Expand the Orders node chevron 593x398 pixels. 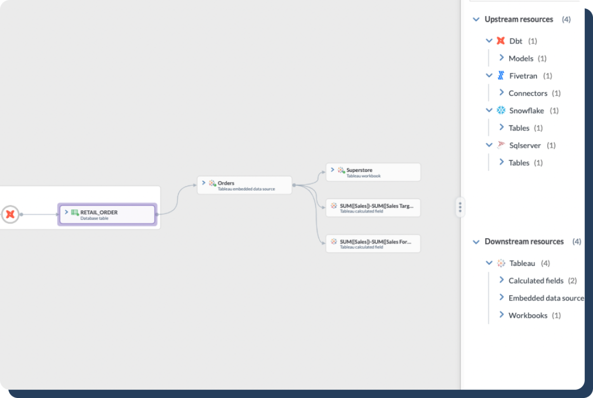click(204, 183)
